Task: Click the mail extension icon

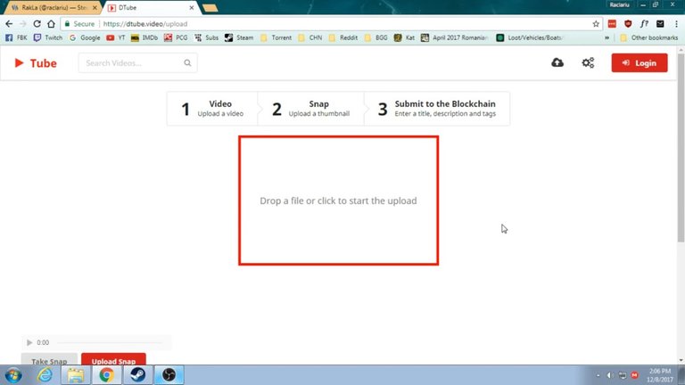Action: pos(660,24)
